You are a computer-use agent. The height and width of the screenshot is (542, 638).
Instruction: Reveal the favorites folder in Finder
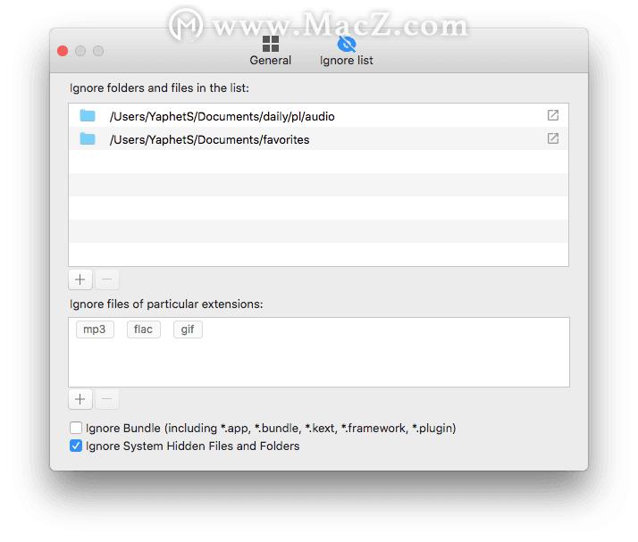tap(552, 138)
